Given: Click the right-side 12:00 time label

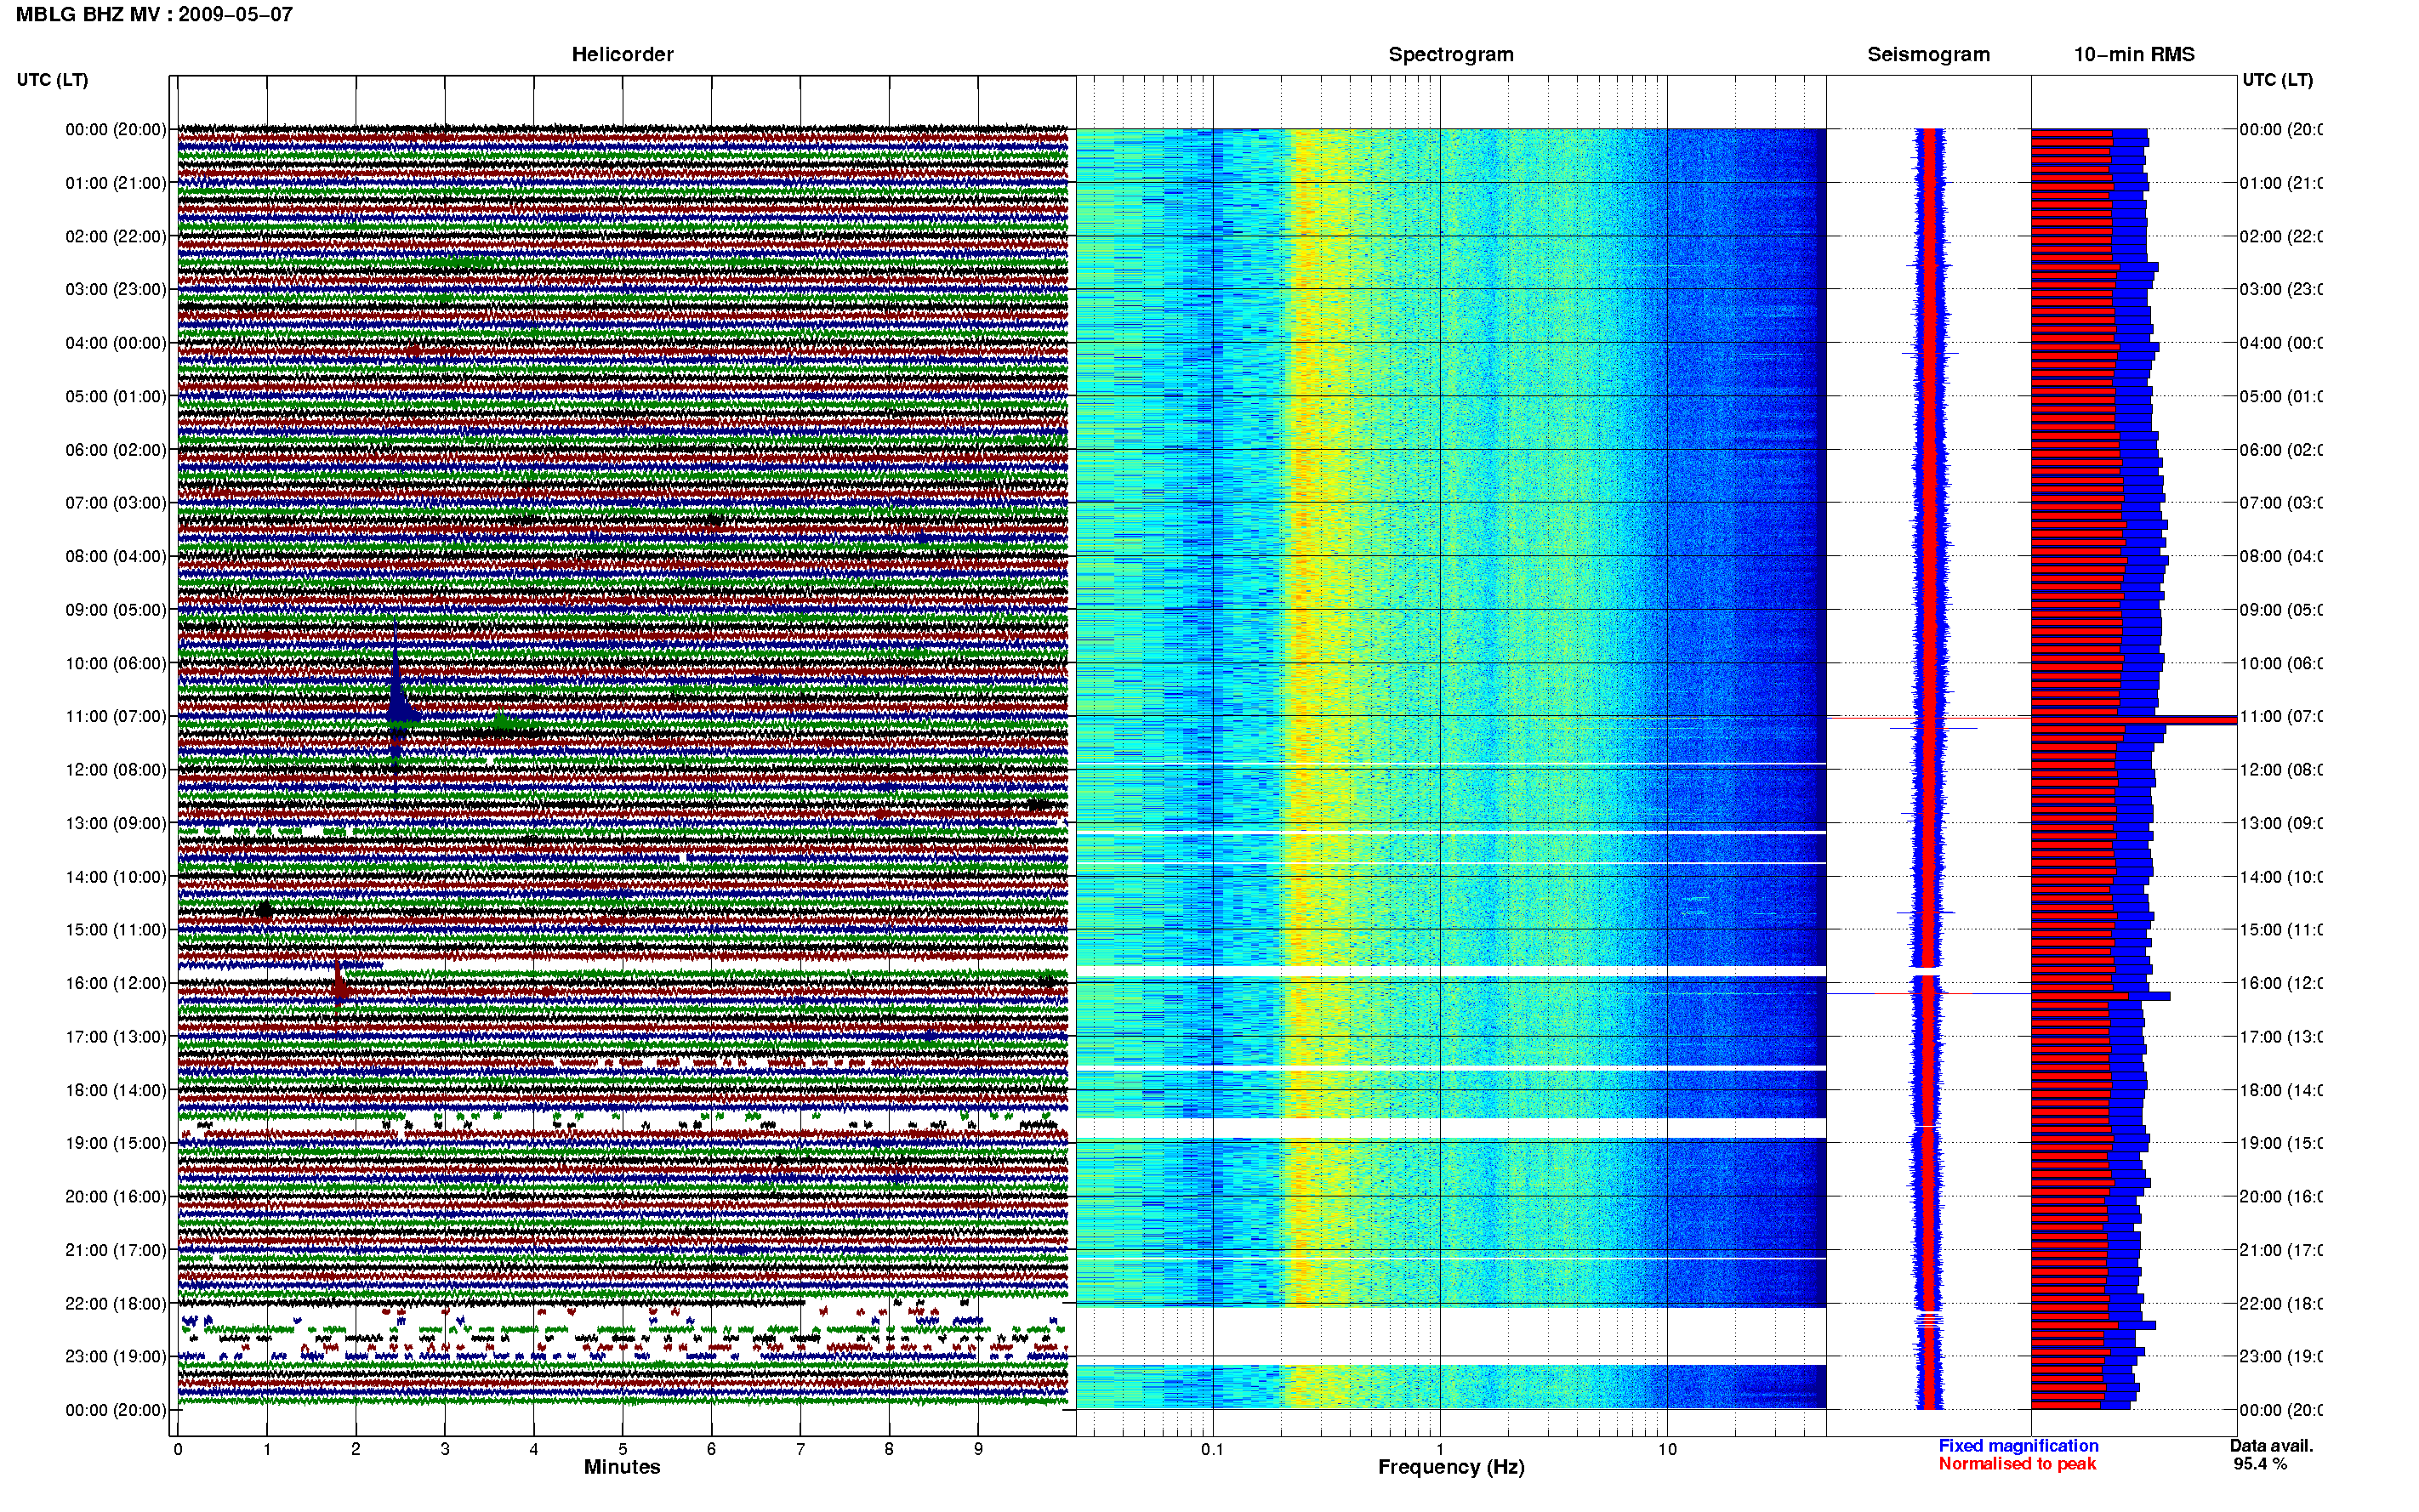Looking at the screenshot, I should click(2280, 770).
